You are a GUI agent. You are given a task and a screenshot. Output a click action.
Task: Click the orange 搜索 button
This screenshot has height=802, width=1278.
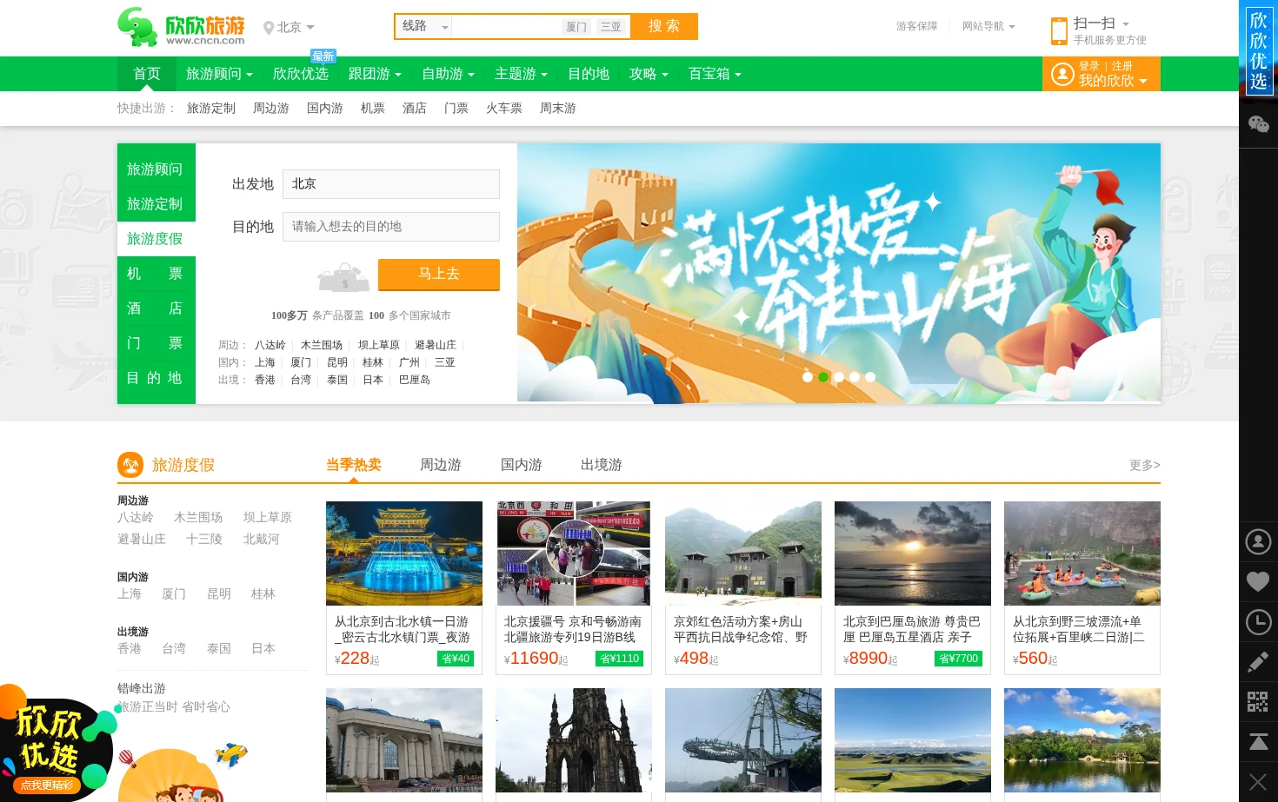pos(664,26)
